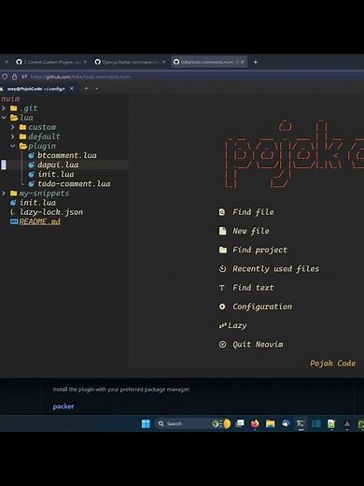Image resolution: width=364 pixels, height=486 pixels.
Task: Open dapui.lua in the file tree
Action: [x=58, y=164]
